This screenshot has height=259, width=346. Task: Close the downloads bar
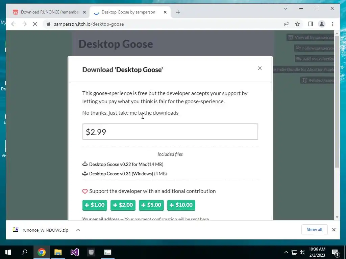pyautogui.click(x=334, y=230)
